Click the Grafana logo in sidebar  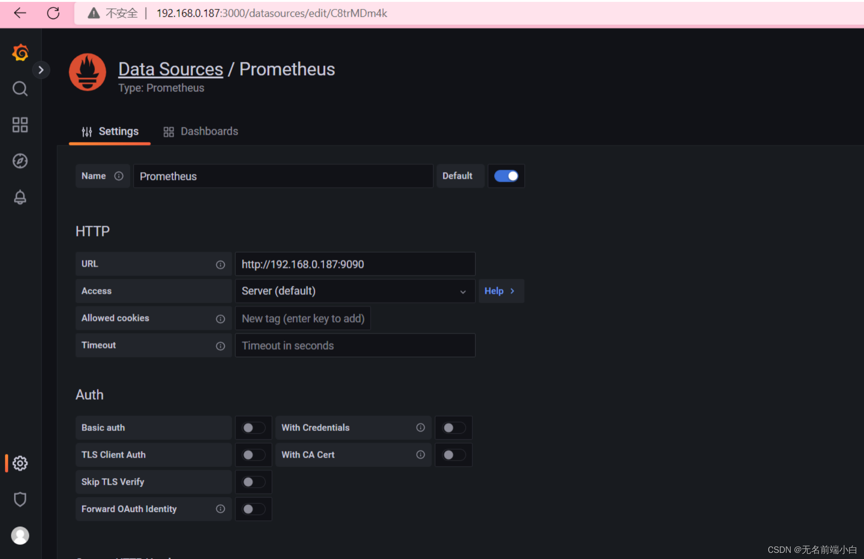tap(20, 53)
